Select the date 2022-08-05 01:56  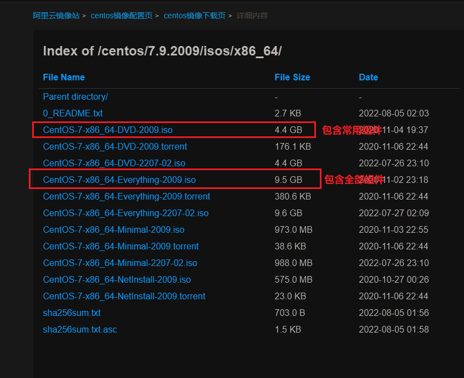pos(394,313)
